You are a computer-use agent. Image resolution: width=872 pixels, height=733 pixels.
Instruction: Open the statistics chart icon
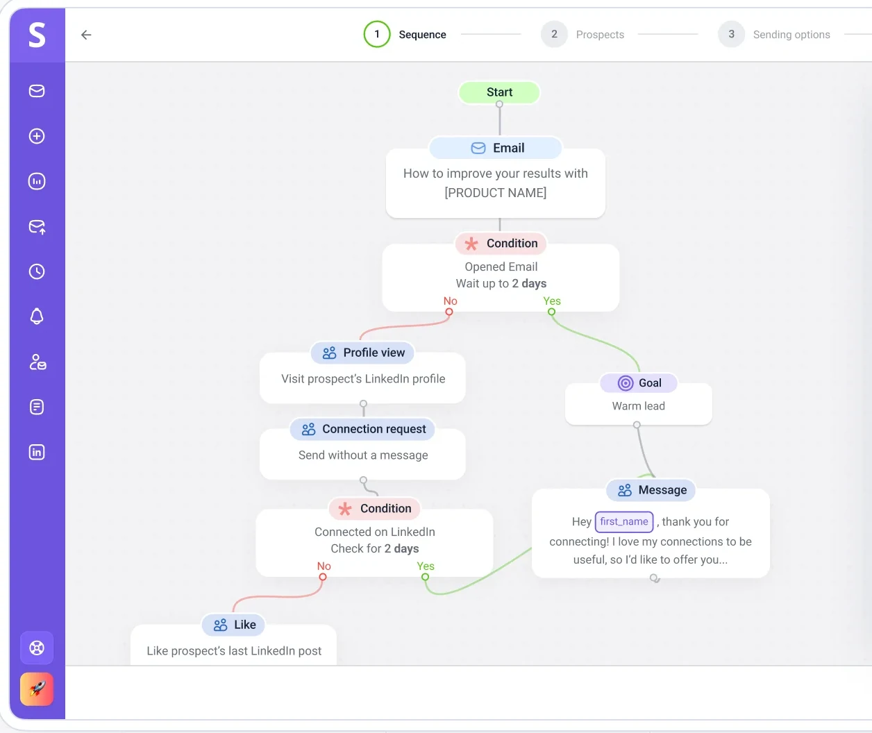point(37,181)
